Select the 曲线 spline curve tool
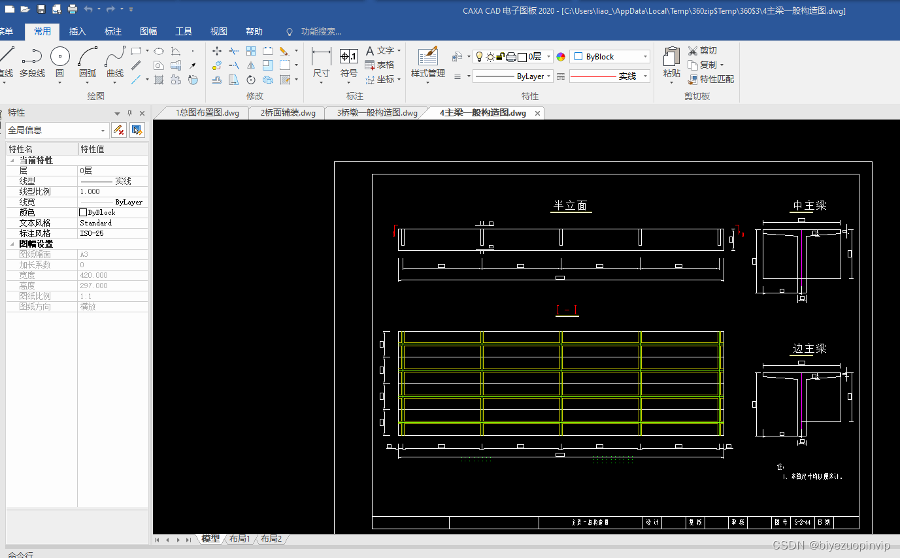This screenshot has width=900, height=558. [x=115, y=63]
